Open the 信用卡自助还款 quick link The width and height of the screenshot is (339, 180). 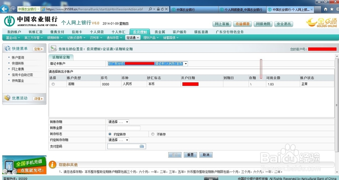(x=22, y=75)
